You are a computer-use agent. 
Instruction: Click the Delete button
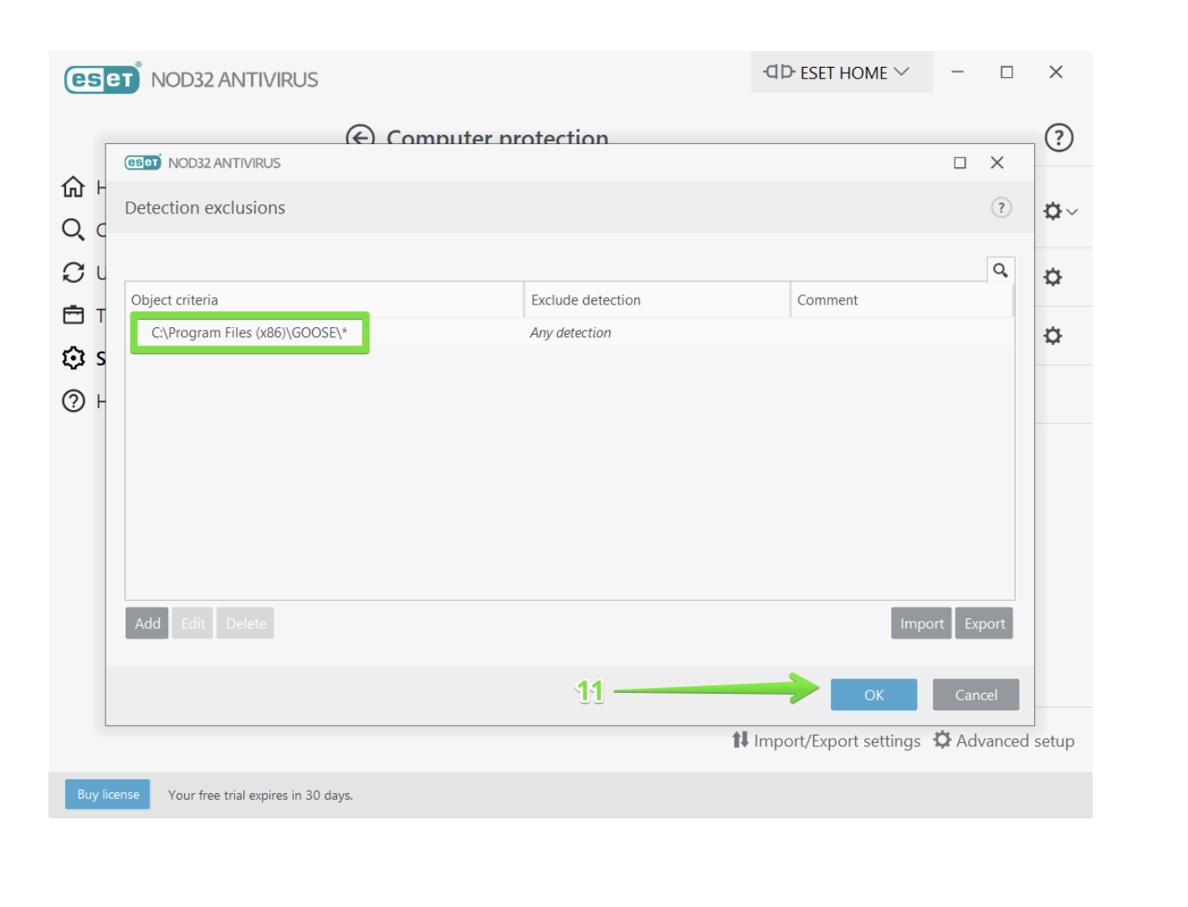coord(245,623)
